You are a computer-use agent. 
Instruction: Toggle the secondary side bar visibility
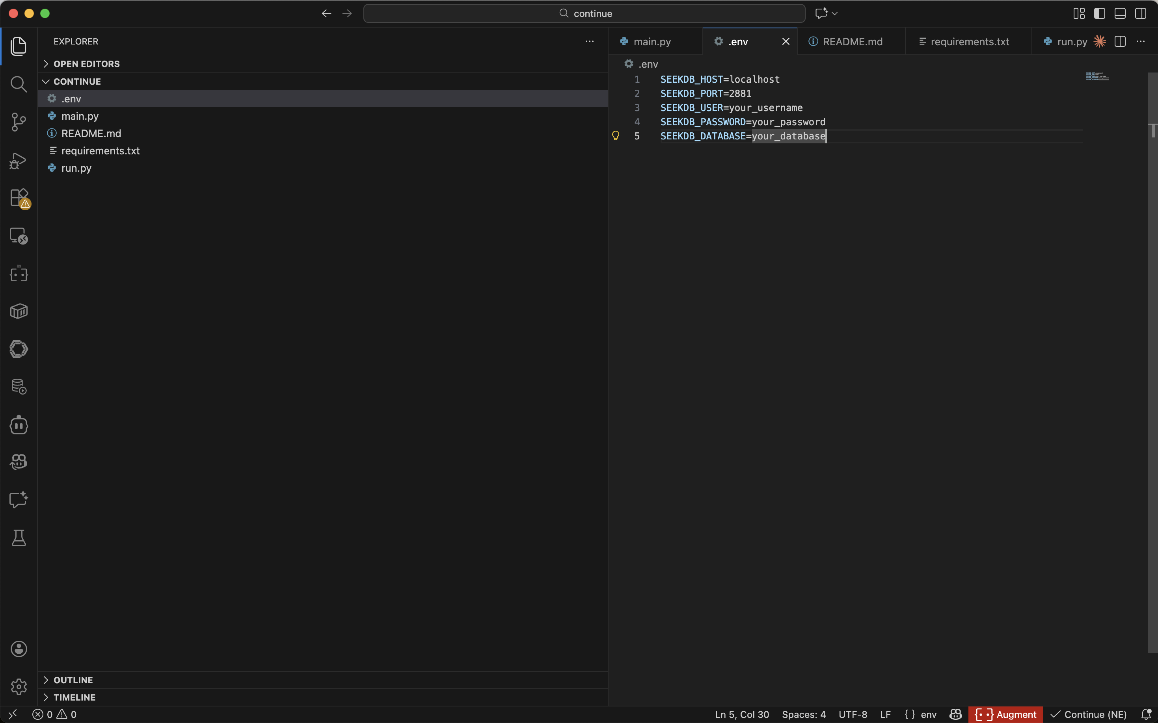pyautogui.click(x=1140, y=13)
